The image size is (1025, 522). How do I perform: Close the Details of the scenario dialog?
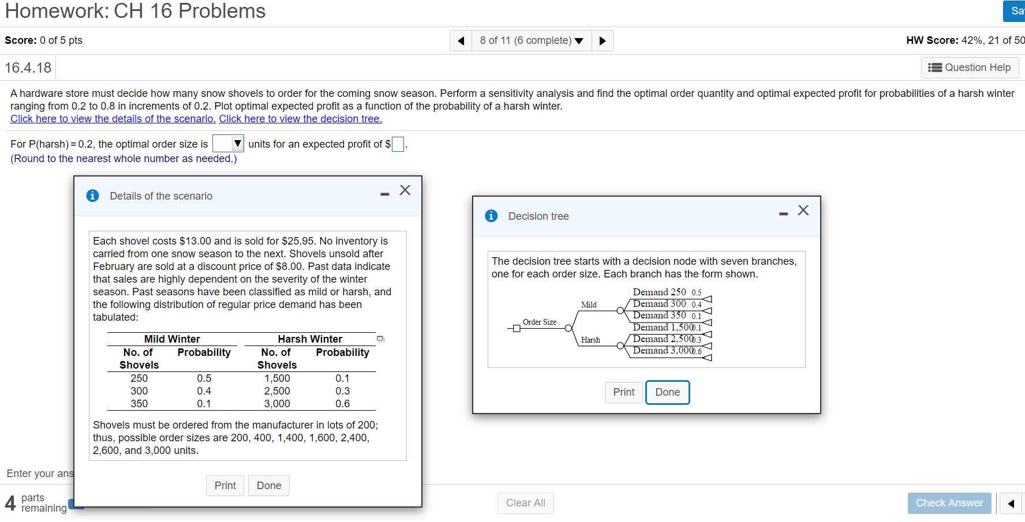(x=405, y=190)
